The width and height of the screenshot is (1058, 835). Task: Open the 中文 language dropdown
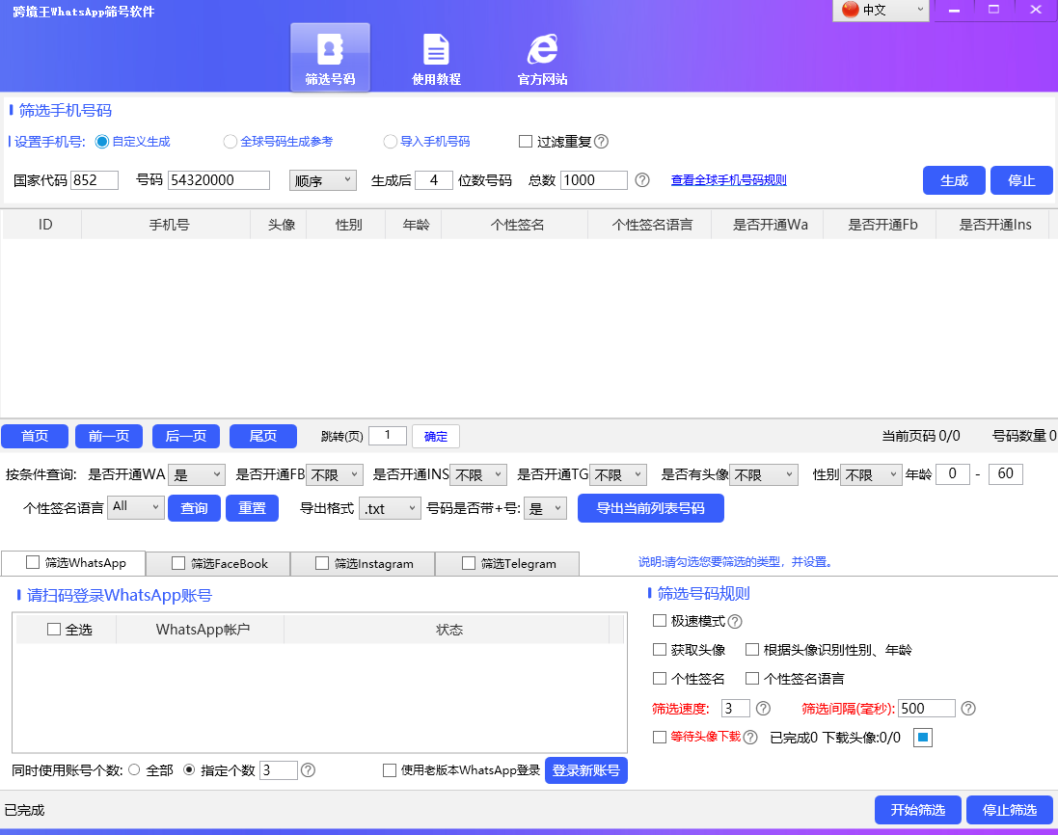[x=880, y=11]
